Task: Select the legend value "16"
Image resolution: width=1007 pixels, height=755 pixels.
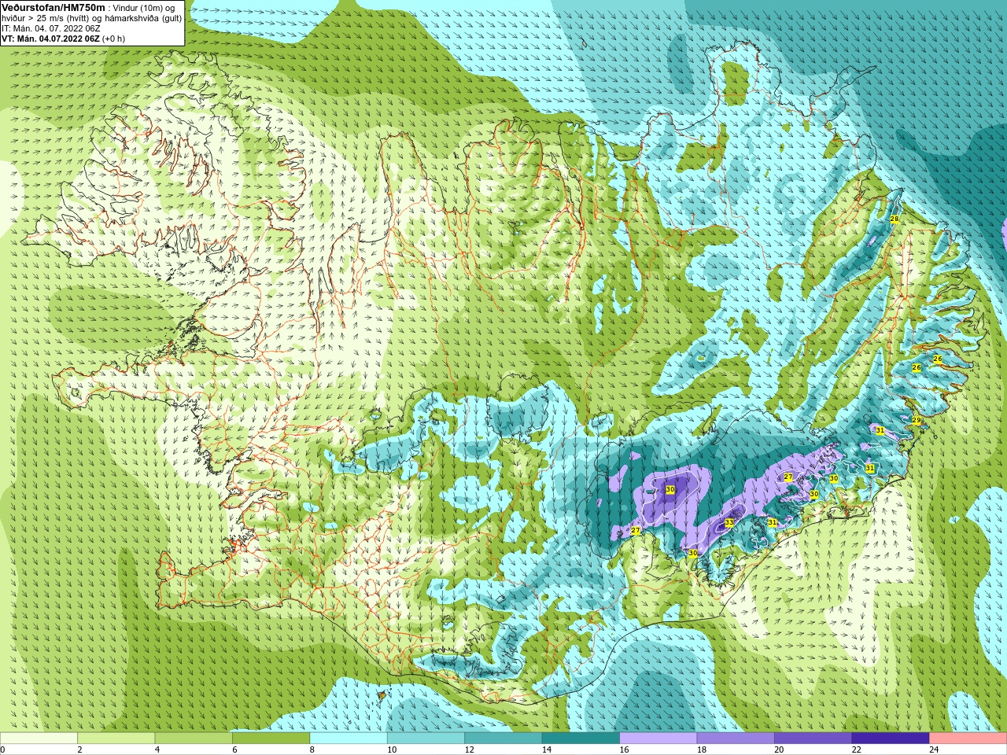Action: (624, 749)
